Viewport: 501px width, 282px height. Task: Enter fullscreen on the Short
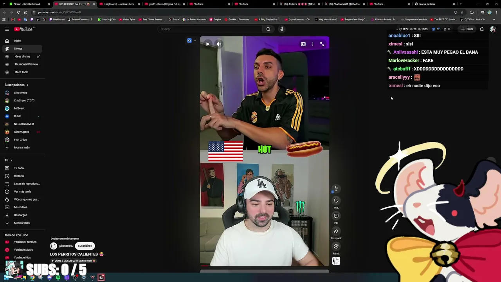(x=322, y=44)
